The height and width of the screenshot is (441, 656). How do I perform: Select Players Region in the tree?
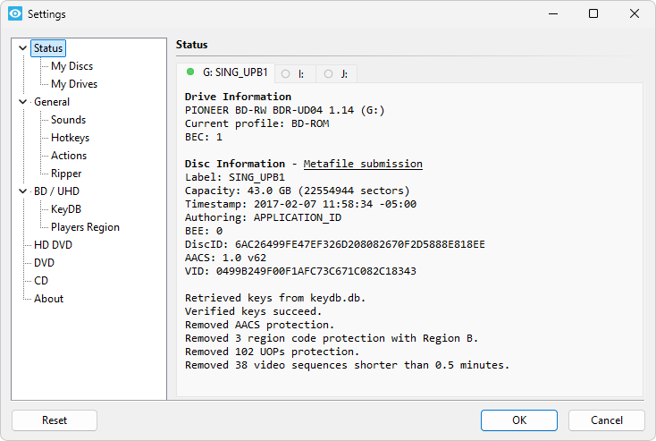pos(85,227)
